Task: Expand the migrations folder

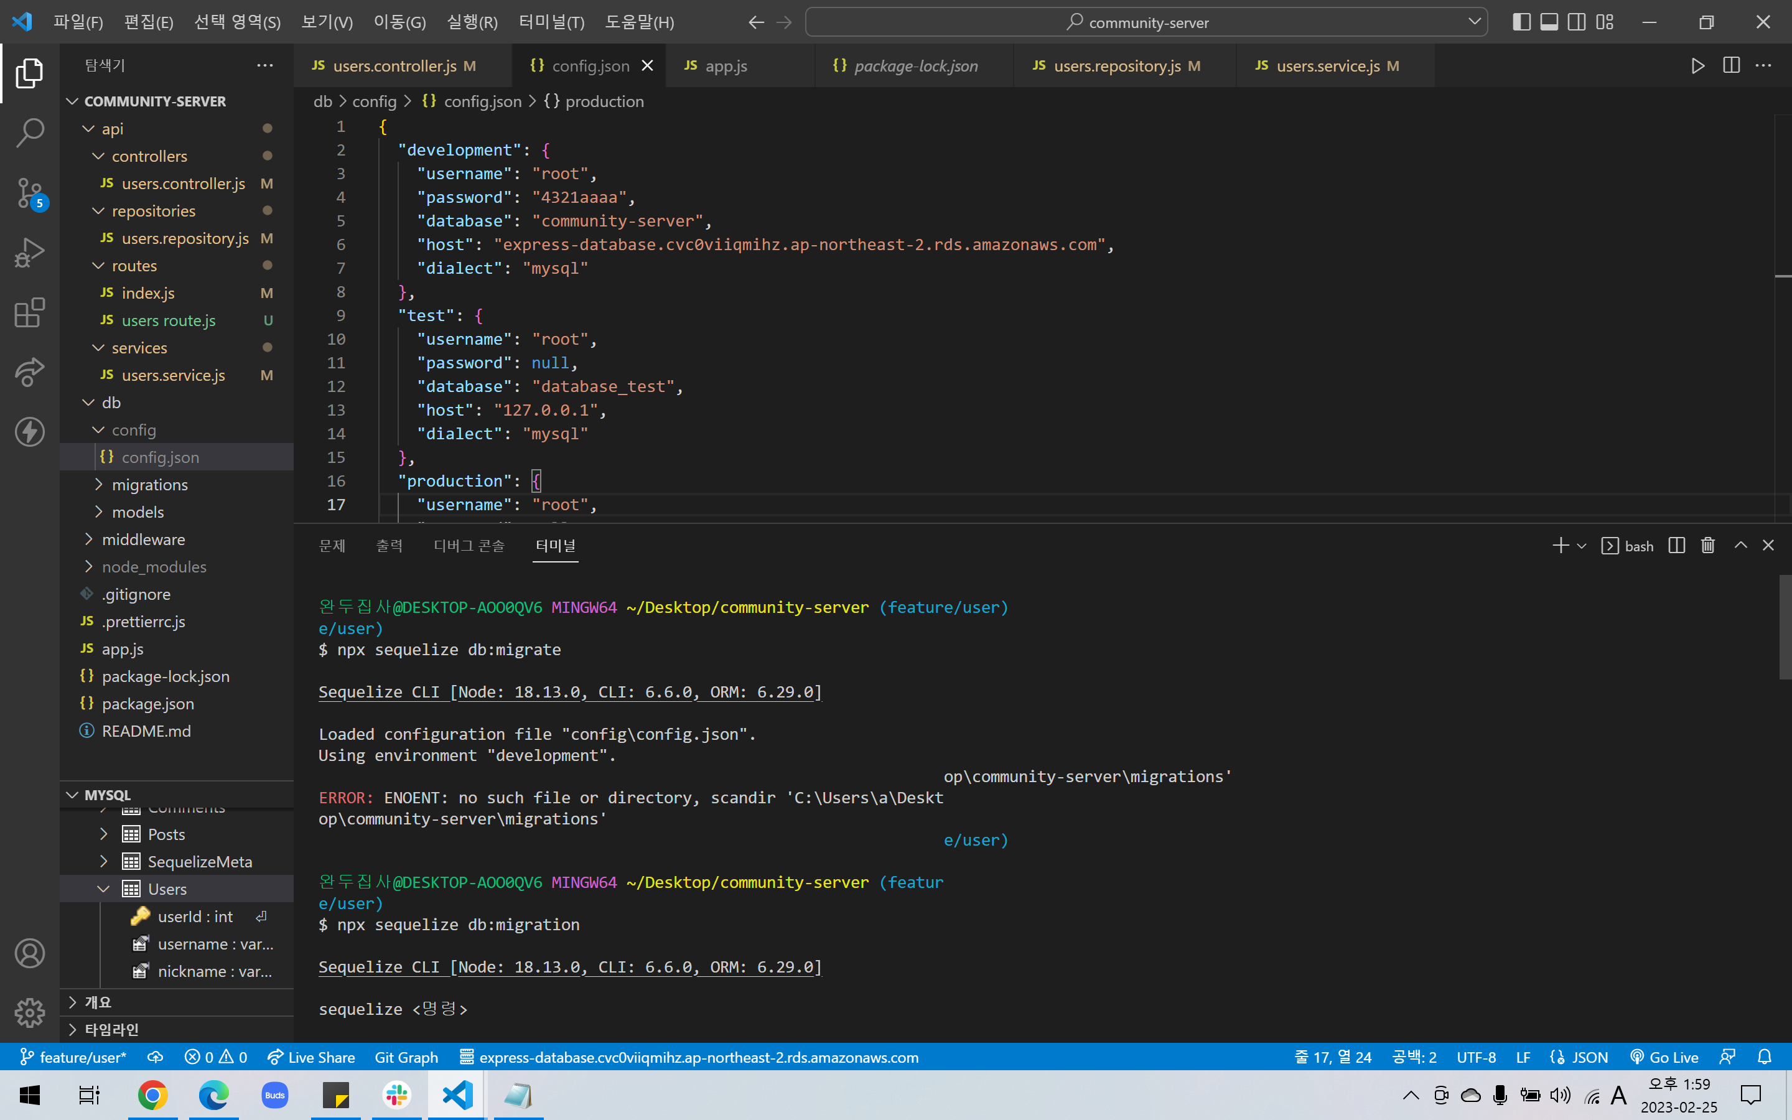Action: pyautogui.click(x=149, y=485)
